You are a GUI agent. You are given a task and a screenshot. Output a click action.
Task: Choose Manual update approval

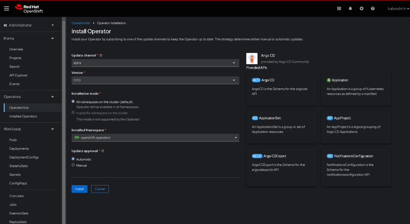(x=73, y=165)
